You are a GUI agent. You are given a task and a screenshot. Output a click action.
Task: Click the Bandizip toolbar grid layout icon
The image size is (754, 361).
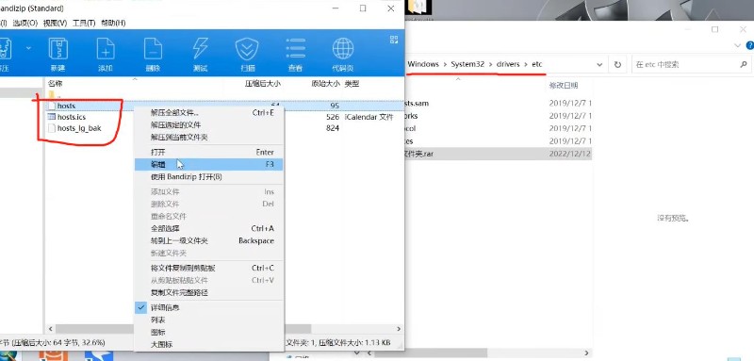(394, 40)
